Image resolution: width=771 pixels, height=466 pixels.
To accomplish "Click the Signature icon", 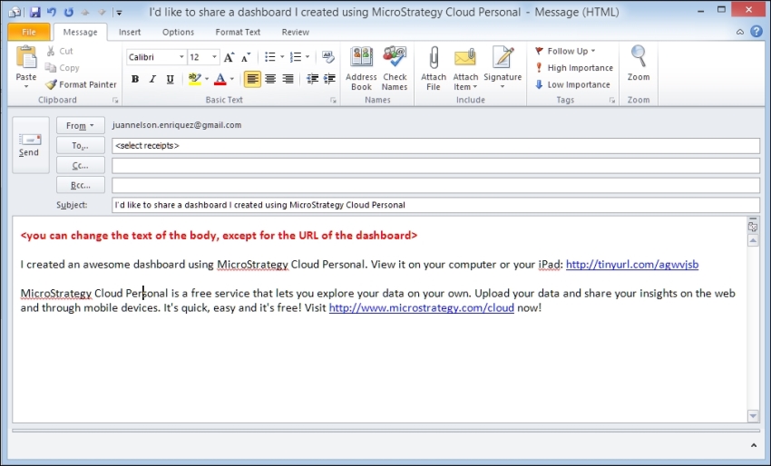I will coord(503,57).
